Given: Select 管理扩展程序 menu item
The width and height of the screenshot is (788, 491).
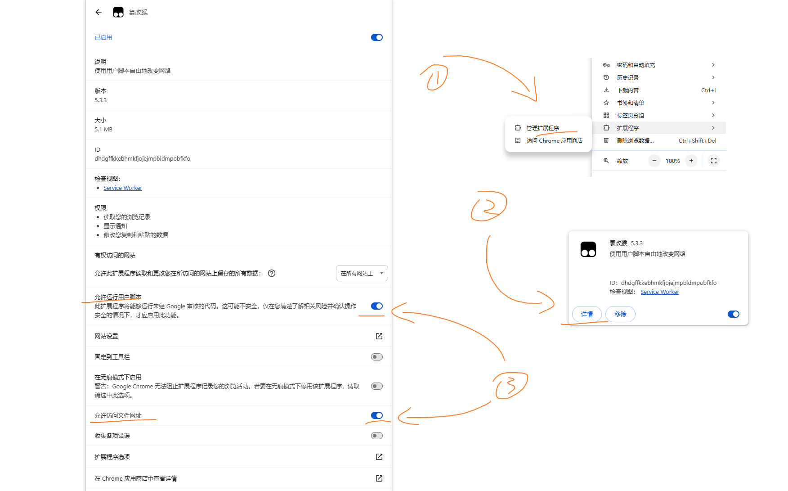Looking at the screenshot, I should [x=543, y=128].
